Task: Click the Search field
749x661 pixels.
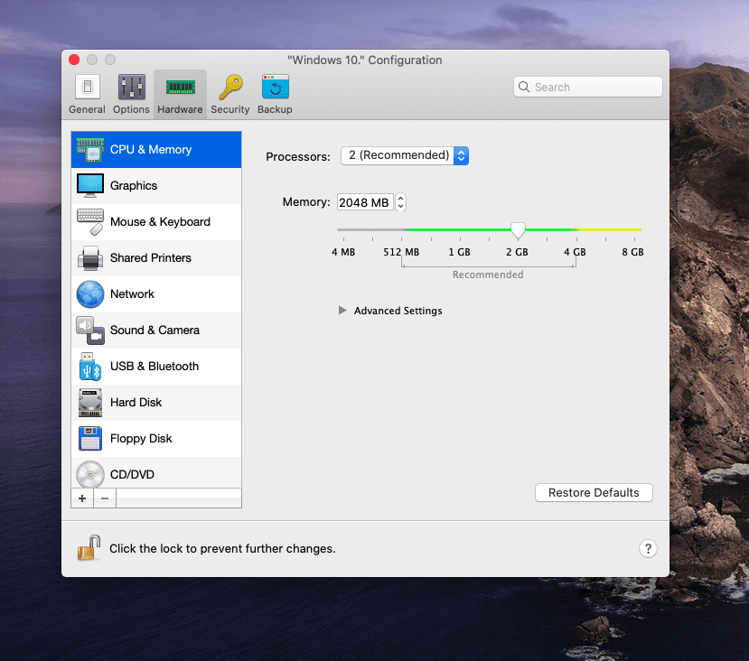Action: coord(588,87)
